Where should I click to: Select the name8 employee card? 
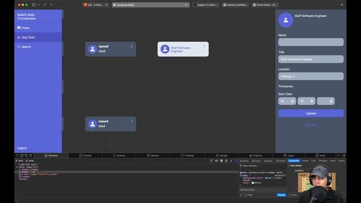(x=111, y=49)
